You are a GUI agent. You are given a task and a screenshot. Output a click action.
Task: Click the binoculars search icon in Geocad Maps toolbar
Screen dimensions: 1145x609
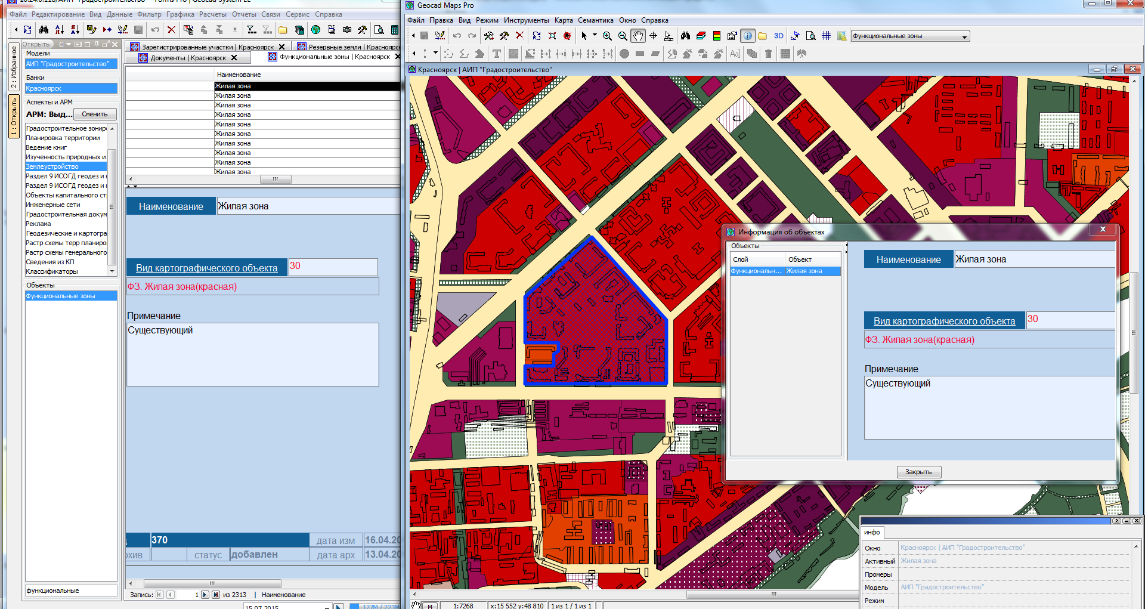tap(685, 36)
